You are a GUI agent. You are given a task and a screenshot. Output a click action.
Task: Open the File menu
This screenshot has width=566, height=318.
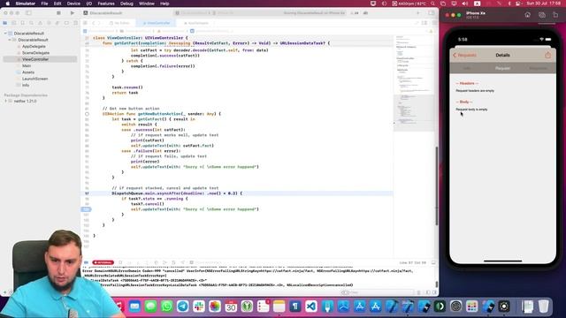44,4
